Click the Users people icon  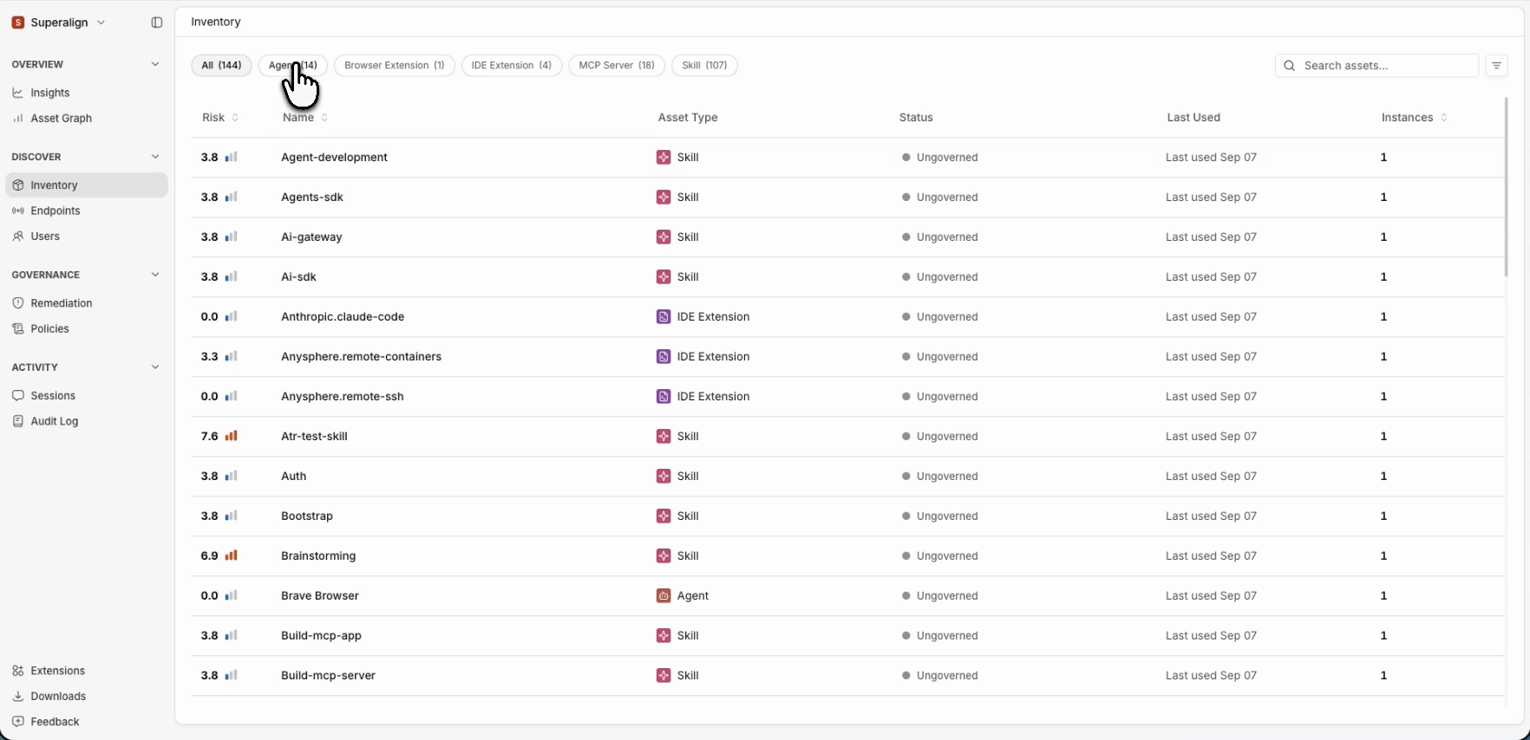[17, 237]
